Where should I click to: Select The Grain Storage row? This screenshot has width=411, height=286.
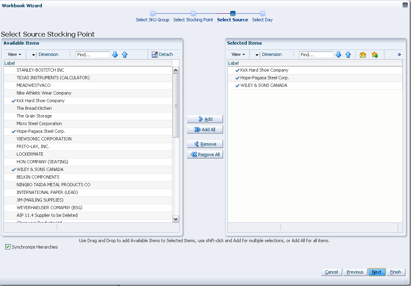pos(88,116)
